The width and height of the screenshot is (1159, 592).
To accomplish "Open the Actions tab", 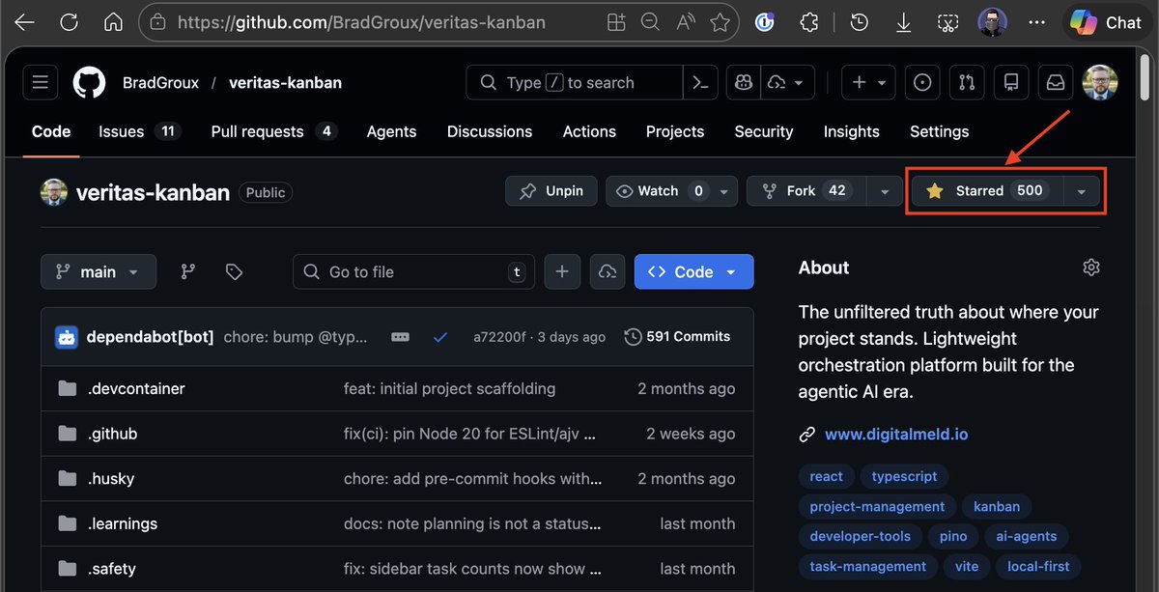I will (x=589, y=131).
